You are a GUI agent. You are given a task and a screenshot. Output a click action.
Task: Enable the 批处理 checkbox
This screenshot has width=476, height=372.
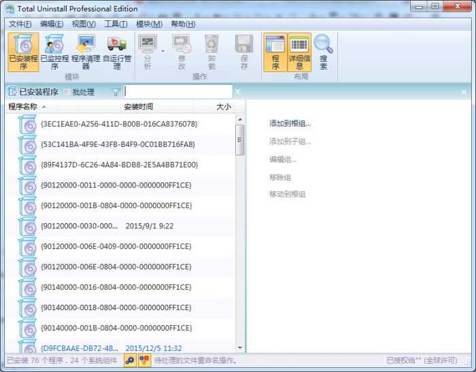click(67, 92)
